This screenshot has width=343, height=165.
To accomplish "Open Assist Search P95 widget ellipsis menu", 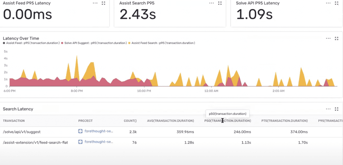I will point(211,3).
